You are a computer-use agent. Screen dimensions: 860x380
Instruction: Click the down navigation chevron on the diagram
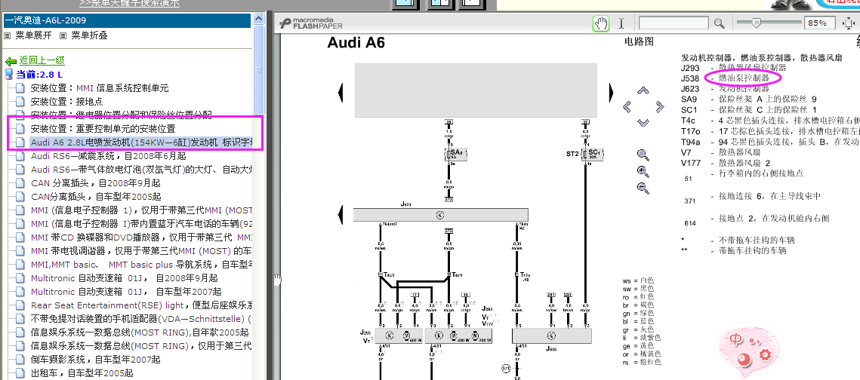[x=644, y=121]
